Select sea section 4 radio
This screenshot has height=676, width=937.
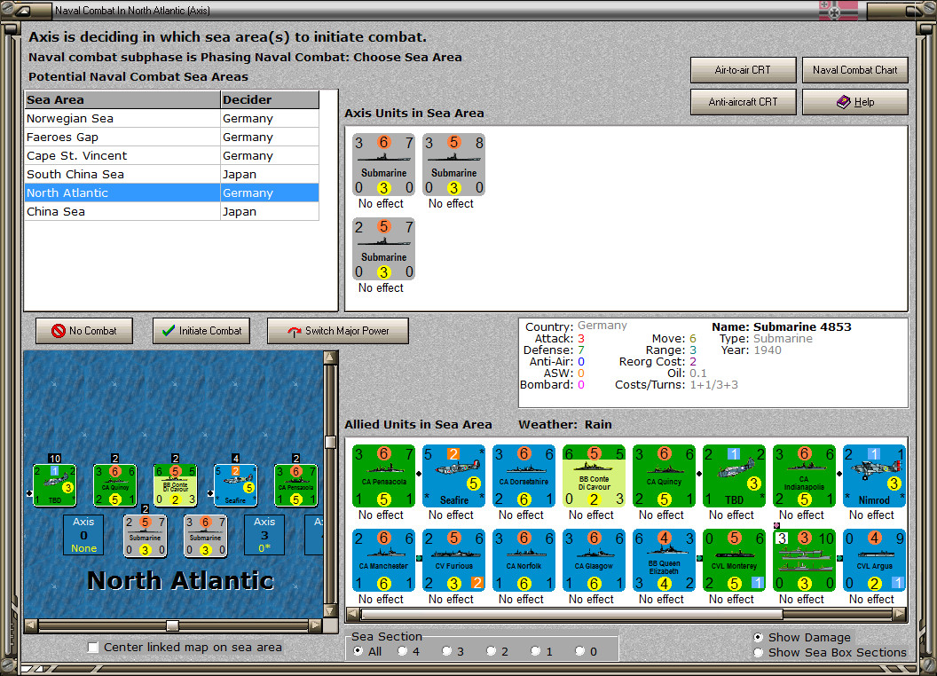click(x=402, y=651)
